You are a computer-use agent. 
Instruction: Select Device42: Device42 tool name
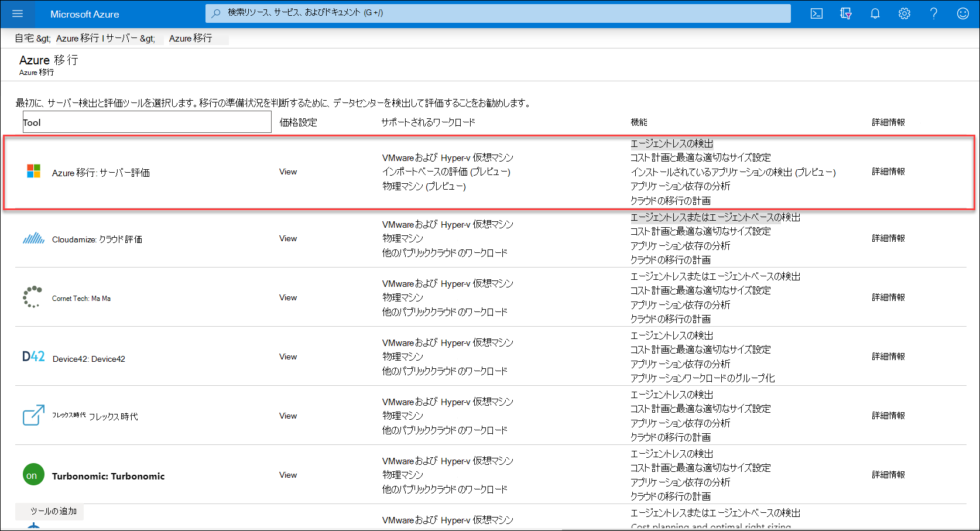pos(89,359)
